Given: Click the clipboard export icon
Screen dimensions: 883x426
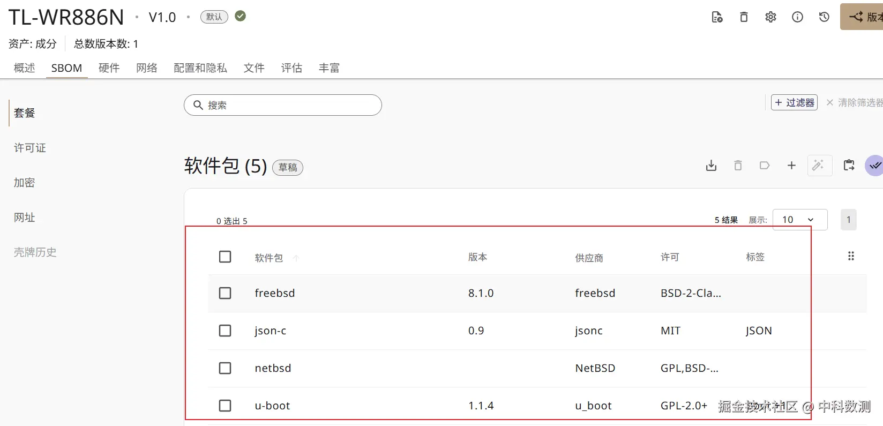Looking at the screenshot, I should point(849,166).
